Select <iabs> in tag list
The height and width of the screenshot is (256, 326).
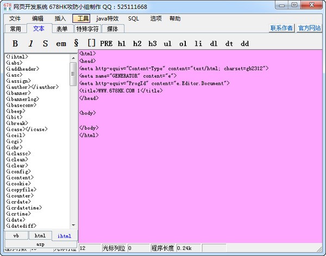14,63
